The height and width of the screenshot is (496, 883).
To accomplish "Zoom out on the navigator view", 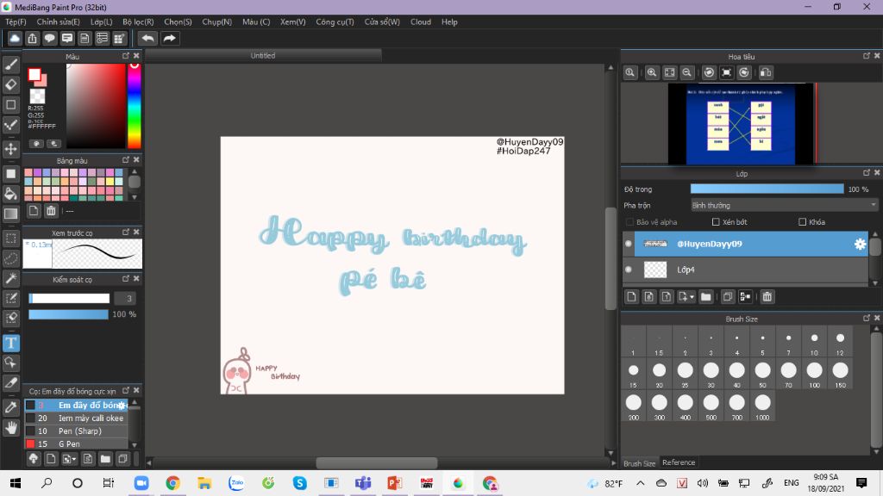I will (687, 72).
